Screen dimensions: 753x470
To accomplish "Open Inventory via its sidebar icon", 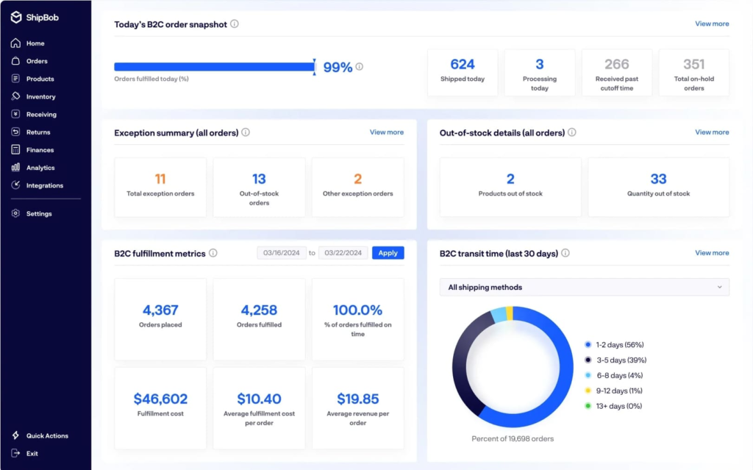I will pyautogui.click(x=15, y=96).
